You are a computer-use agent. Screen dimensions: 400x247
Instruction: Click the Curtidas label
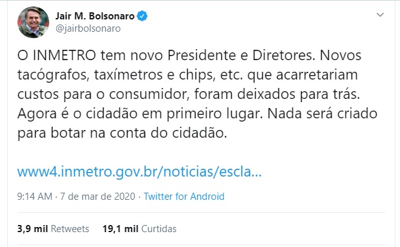159,229
